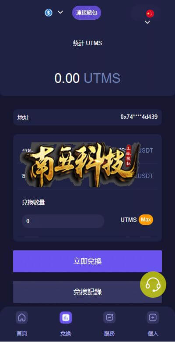The height and width of the screenshot is (342, 175).
Task: Switch to the 服務 tab label
Action: point(109,334)
